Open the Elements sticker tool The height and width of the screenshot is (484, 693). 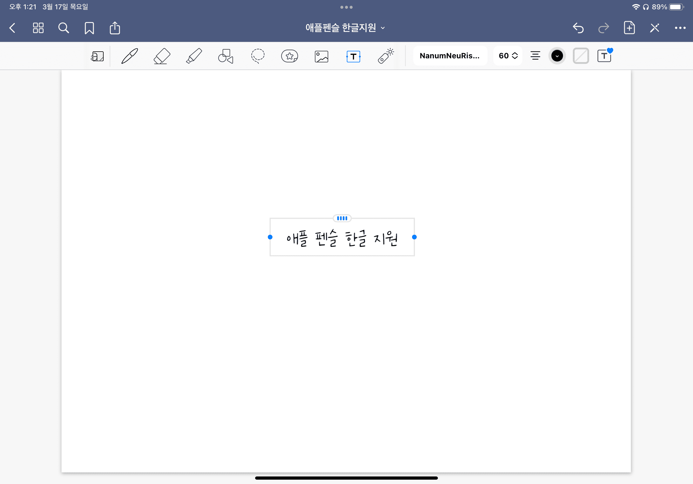[289, 56]
